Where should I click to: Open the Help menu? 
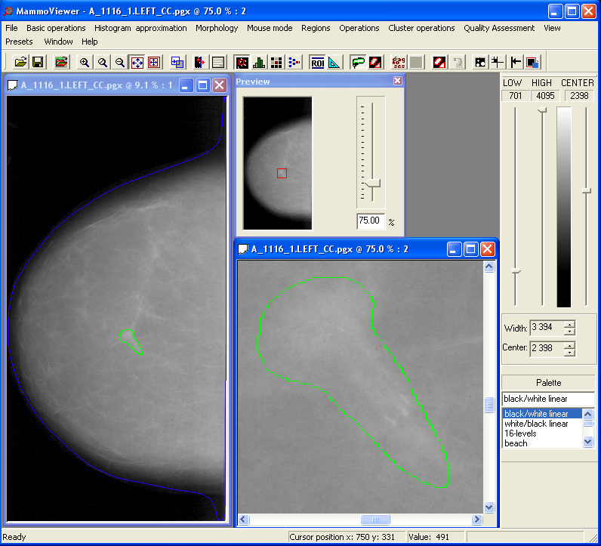[90, 42]
